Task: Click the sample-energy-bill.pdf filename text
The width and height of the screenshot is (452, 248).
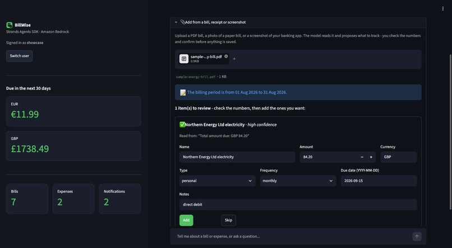Action: click(x=196, y=77)
